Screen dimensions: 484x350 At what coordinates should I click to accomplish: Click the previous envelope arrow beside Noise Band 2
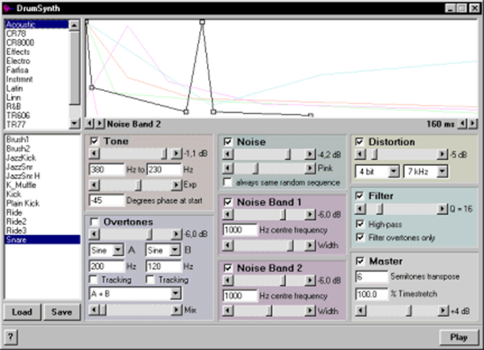click(89, 124)
